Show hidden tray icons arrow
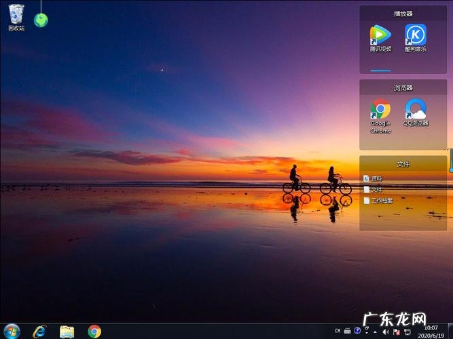 coord(375,332)
